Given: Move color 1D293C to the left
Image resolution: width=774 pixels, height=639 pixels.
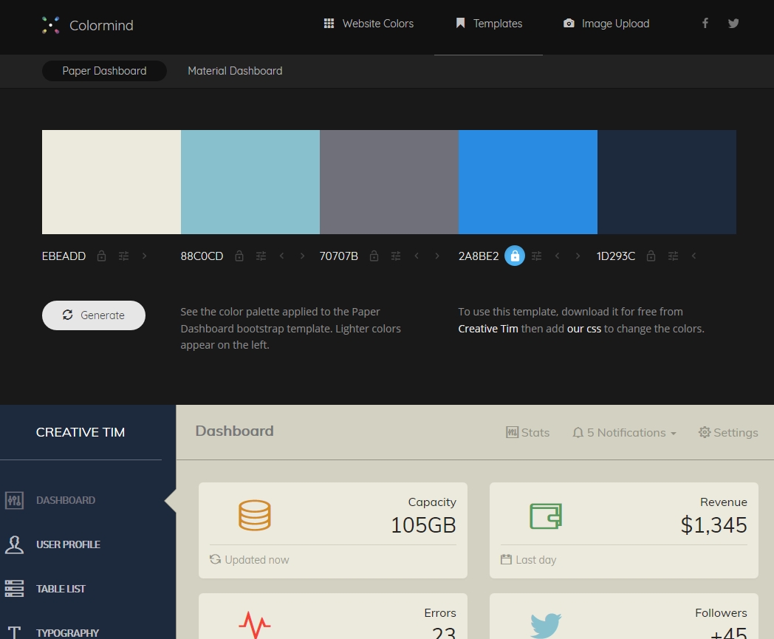Looking at the screenshot, I should point(693,256).
